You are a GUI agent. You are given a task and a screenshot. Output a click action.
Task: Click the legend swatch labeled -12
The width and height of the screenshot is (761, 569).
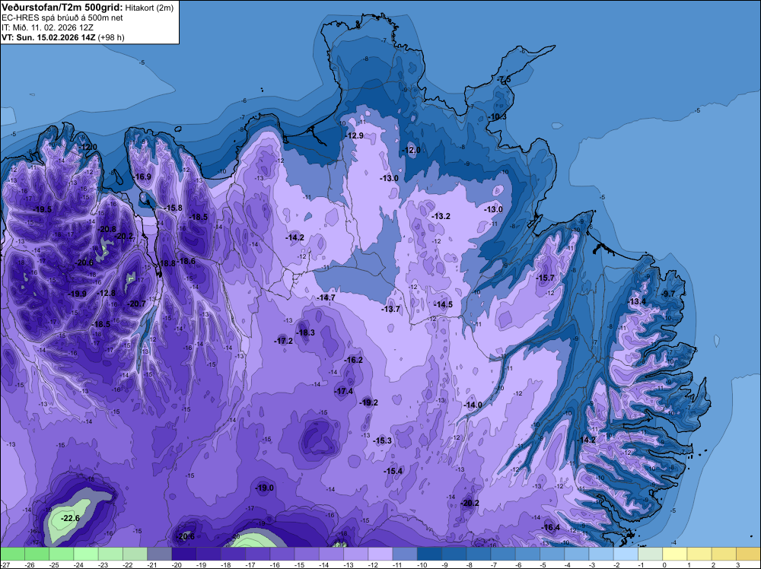click(x=380, y=554)
